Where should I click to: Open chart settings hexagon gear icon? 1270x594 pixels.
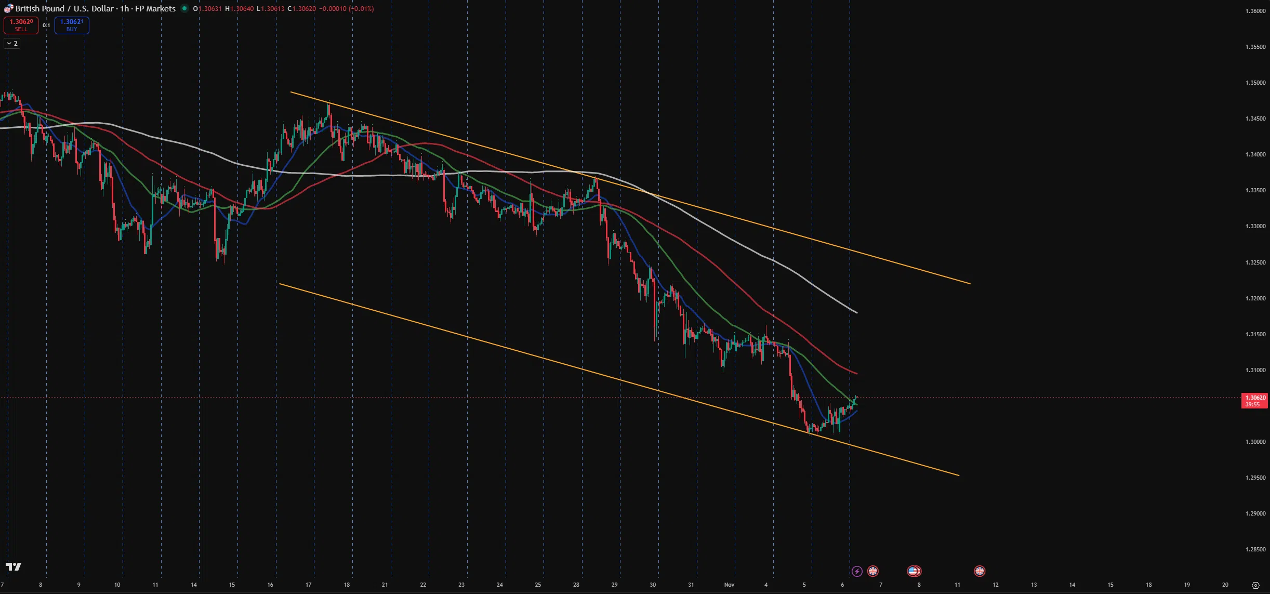coord(1255,585)
